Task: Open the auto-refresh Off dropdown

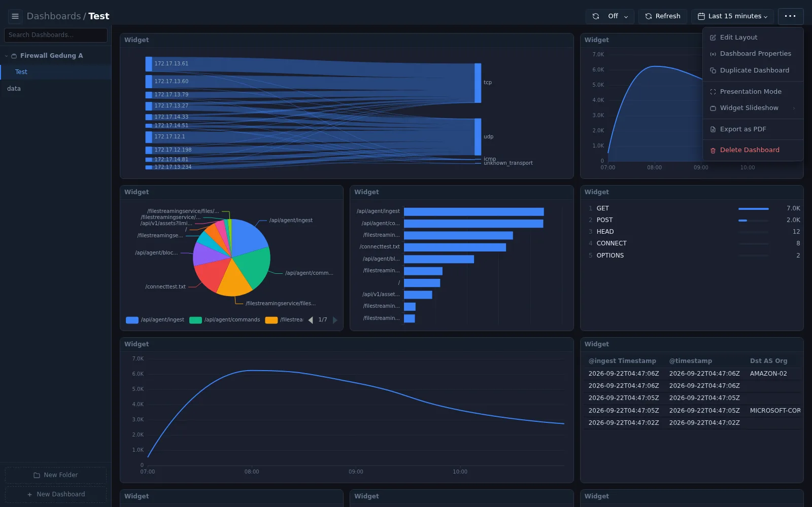Action: pyautogui.click(x=610, y=16)
